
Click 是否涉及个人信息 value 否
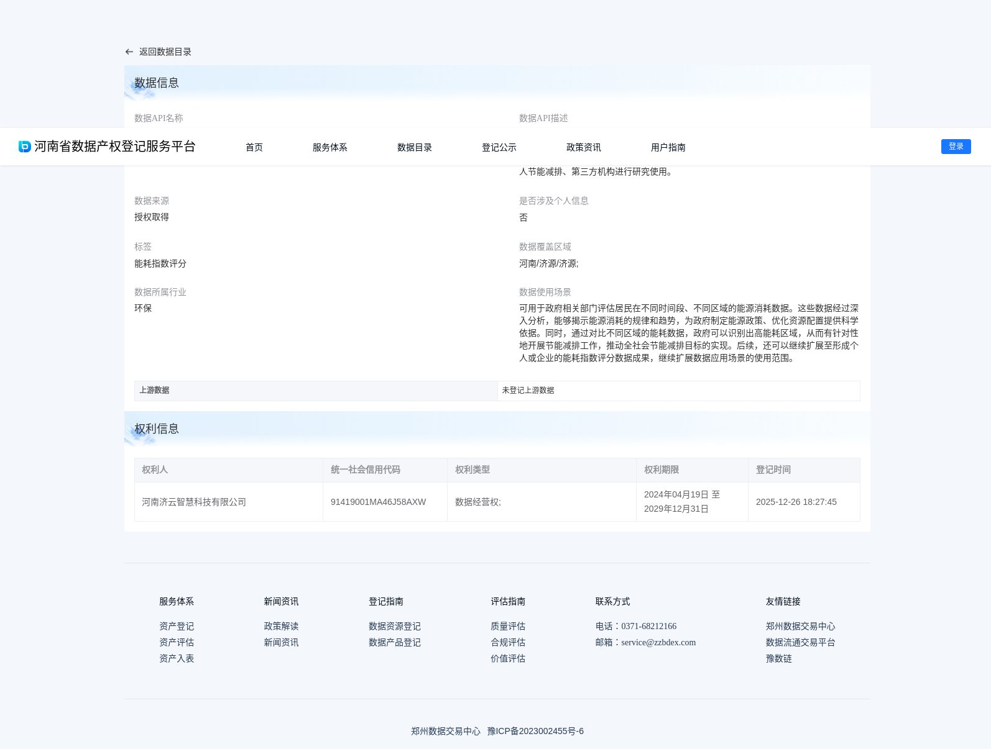523,217
